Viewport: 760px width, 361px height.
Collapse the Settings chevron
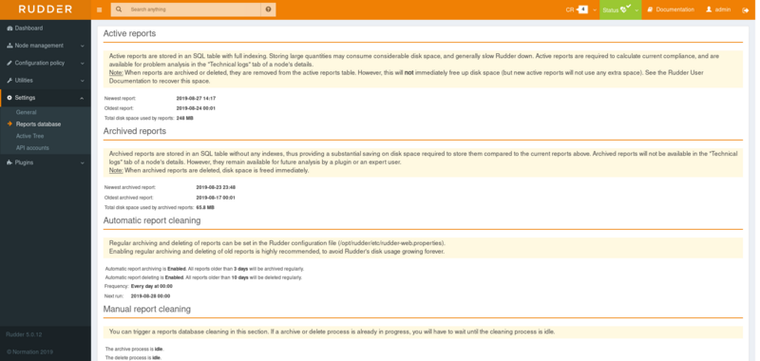[82, 99]
